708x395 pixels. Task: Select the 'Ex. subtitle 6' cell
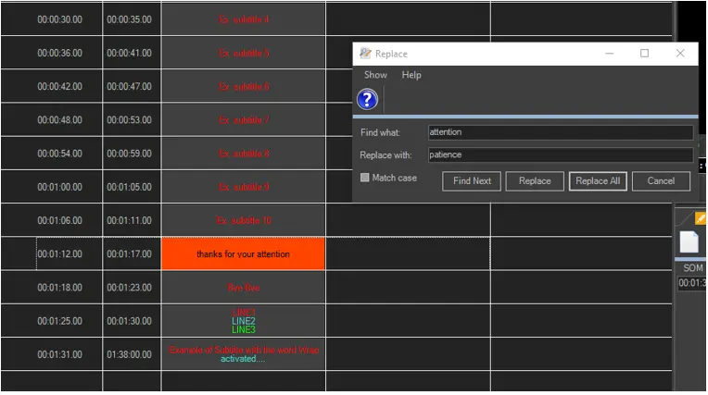pos(243,86)
